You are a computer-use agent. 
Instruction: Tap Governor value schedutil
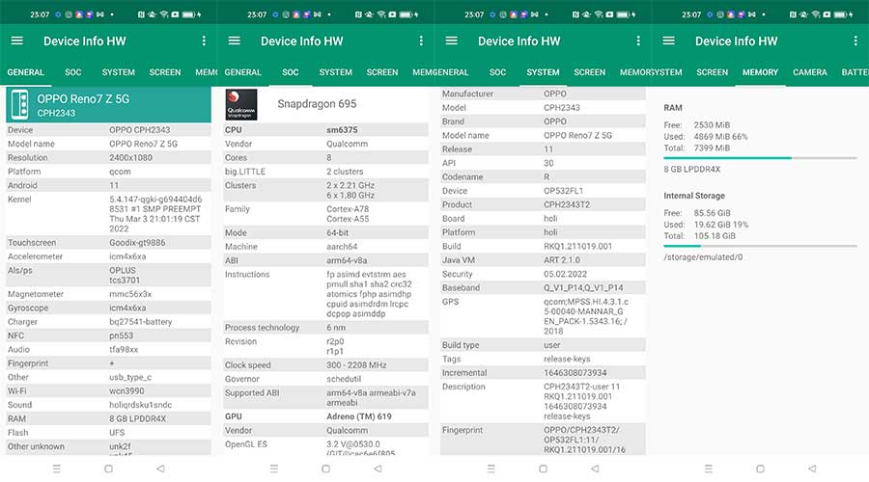point(344,379)
